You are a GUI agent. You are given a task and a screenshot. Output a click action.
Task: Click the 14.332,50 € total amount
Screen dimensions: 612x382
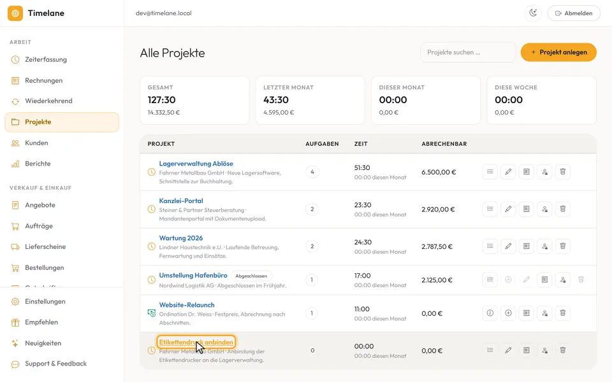pos(164,113)
